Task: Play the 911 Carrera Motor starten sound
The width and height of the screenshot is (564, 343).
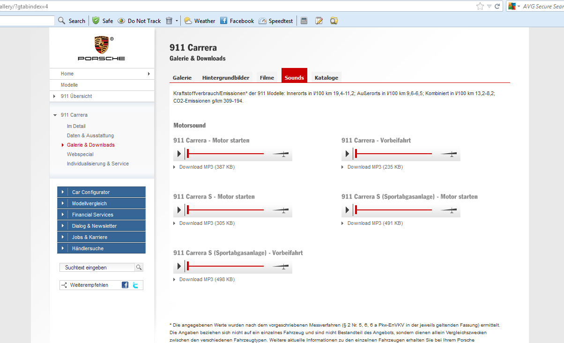Action: point(179,154)
